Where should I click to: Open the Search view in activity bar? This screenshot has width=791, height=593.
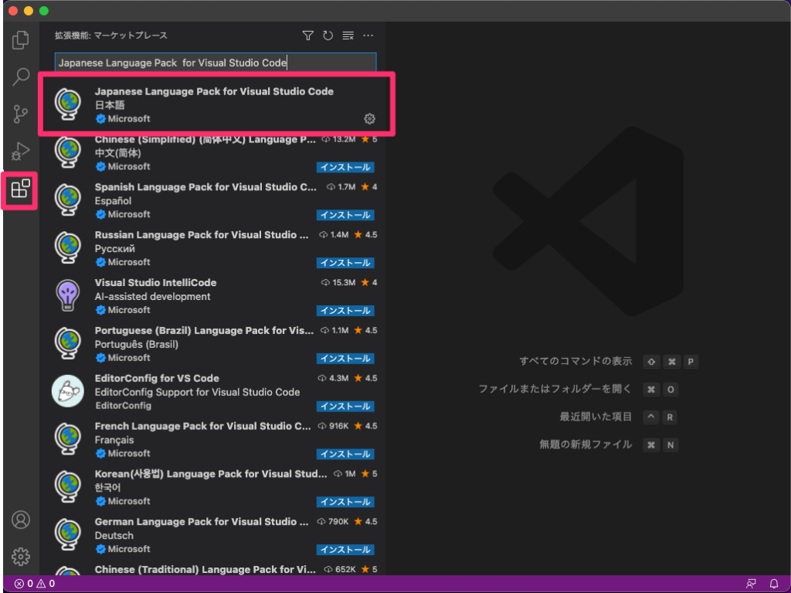(x=21, y=77)
